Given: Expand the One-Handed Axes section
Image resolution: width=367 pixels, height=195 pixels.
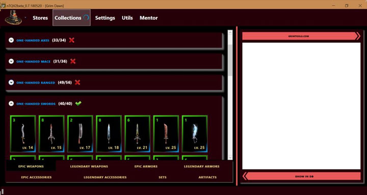Looking at the screenshot, I should point(11,40).
